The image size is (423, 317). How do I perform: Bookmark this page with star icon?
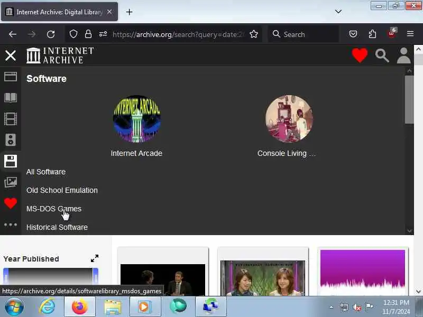[254, 34]
